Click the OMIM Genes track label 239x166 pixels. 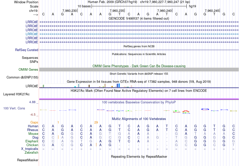pos(28,69)
